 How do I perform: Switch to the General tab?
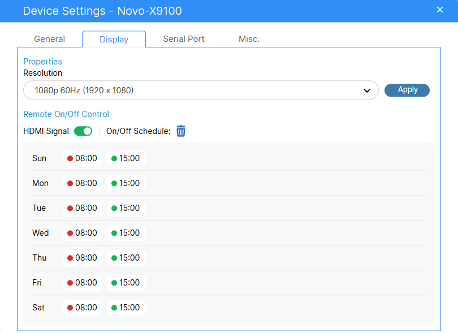pos(50,39)
